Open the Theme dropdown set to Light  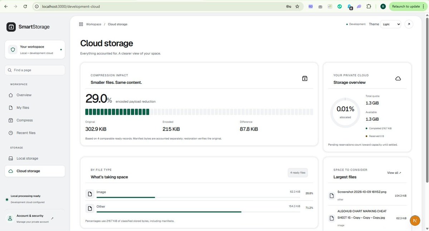(391, 24)
